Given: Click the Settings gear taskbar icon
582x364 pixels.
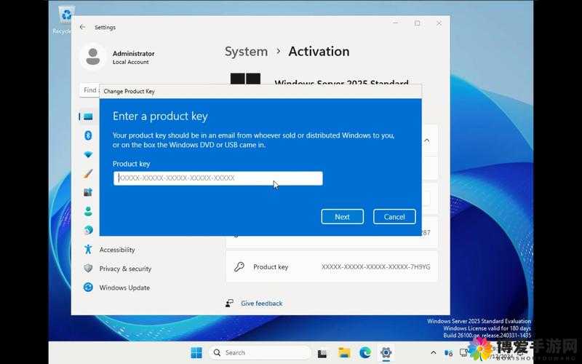Looking at the screenshot, I should 386,352.
